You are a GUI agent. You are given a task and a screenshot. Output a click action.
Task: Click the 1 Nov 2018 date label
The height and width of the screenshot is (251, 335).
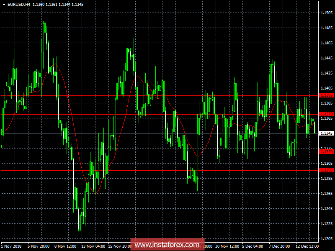(x=11, y=246)
